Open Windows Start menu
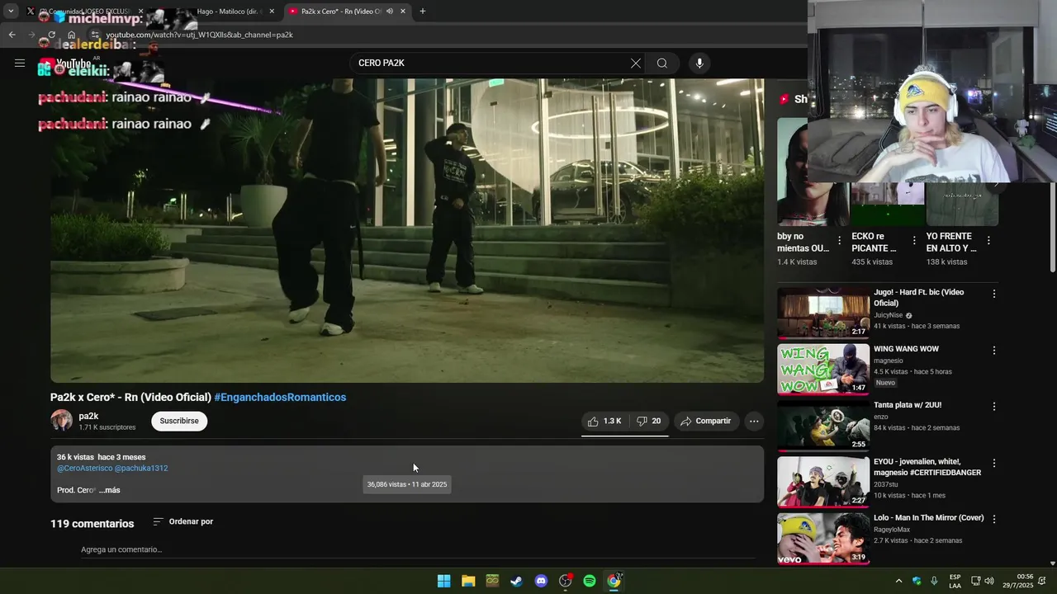Screen dimensions: 1057x594 point(444,581)
